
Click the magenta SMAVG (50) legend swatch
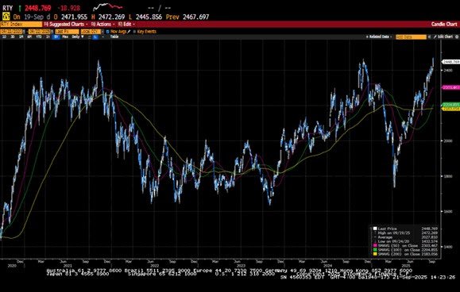pos(375,245)
